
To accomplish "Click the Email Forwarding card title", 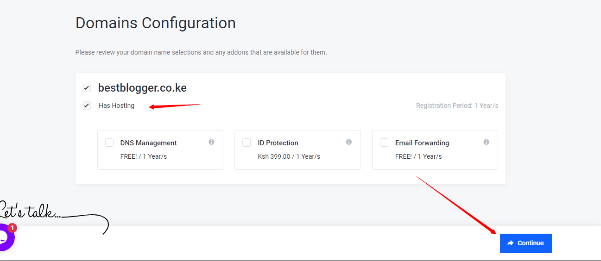I will coord(422,143).
